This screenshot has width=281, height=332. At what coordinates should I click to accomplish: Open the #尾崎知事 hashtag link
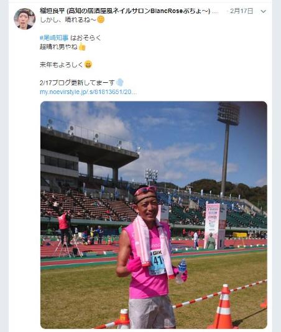pyautogui.click(x=54, y=38)
